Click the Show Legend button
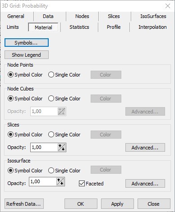The height and width of the screenshot is (212, 175). [27, 55]
